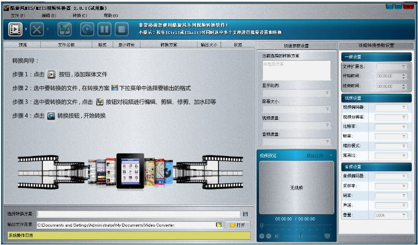Click the 状态 column header
Image resolution: width=418 pixels, height=245 pixels.
click(238, 44)
